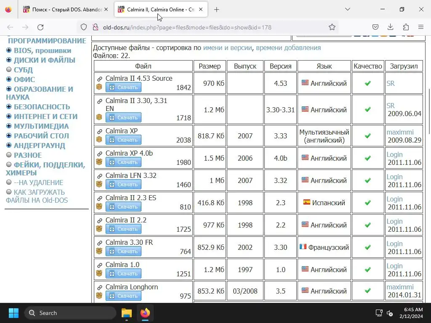431x323 pixels.
Task: Open a new tab with the plus button
Action: point(217,10)
